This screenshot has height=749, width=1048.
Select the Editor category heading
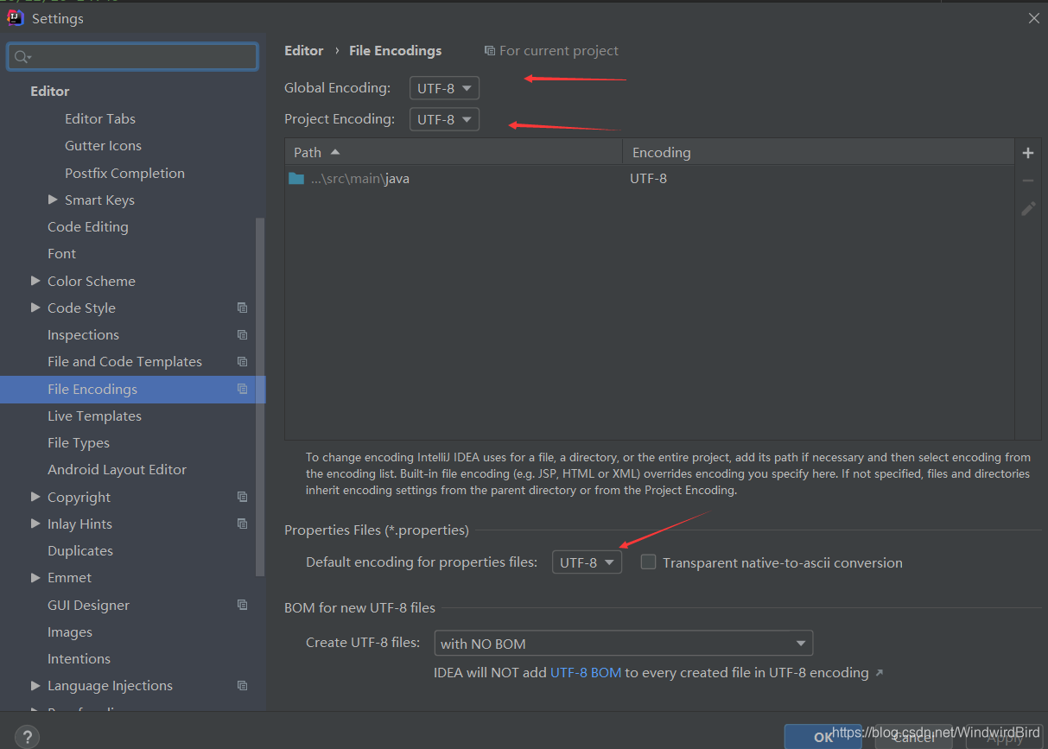point(50,91)
